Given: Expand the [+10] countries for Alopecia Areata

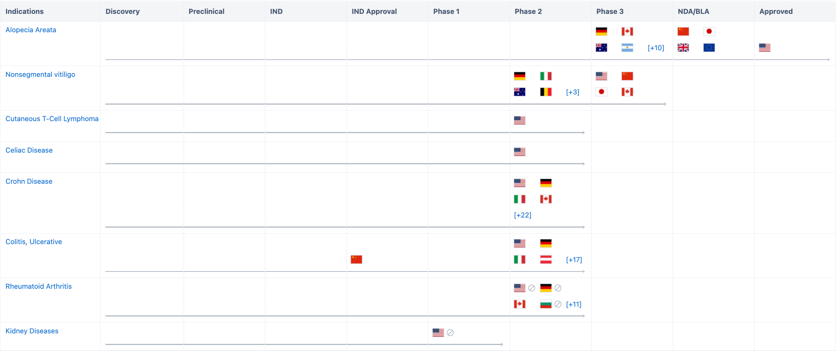Looking at the screenshot, I should coord(656,48).
